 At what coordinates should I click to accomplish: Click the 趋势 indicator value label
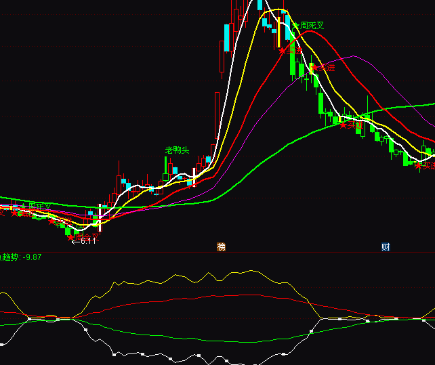click(x=20, y=257)
